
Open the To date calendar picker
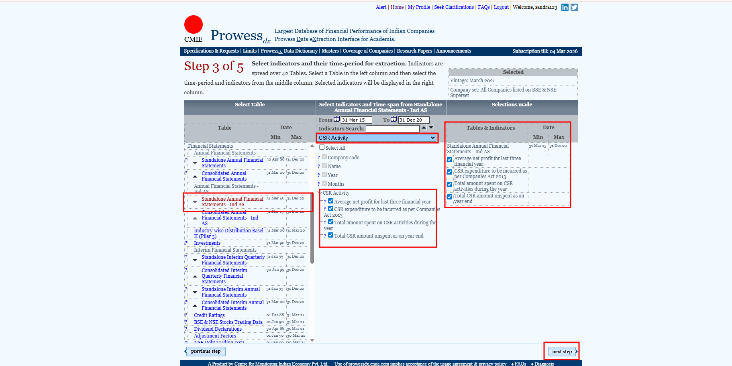[394, 119]
